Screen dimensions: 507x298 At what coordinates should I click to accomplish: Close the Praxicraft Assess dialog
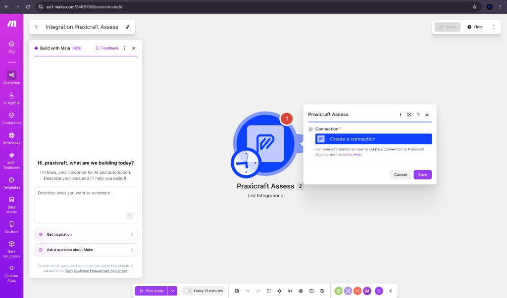(427, 115)
